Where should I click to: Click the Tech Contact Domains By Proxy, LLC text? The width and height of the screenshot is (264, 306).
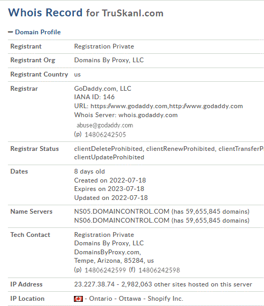[x=109, y=243]
